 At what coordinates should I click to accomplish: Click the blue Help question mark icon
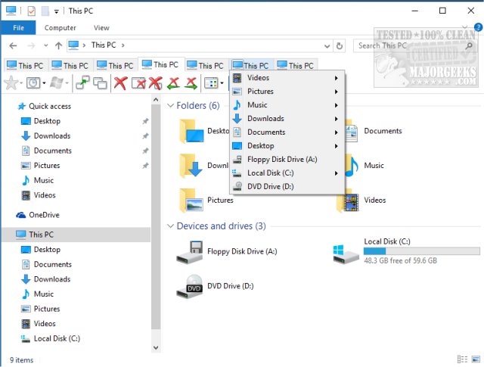pos(478,27)
